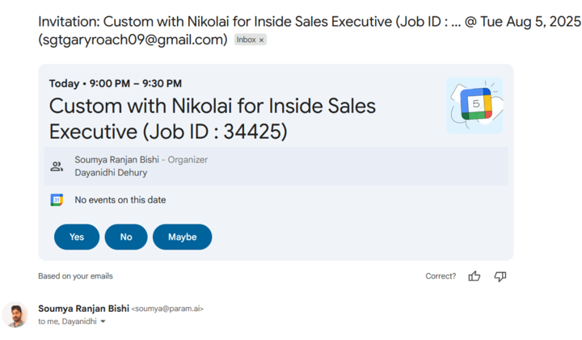Respond Maybe to the invitation

pyautogui.click(x=182, y=237)
